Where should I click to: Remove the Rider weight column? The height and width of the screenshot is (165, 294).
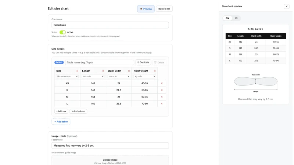click(155, 71)
